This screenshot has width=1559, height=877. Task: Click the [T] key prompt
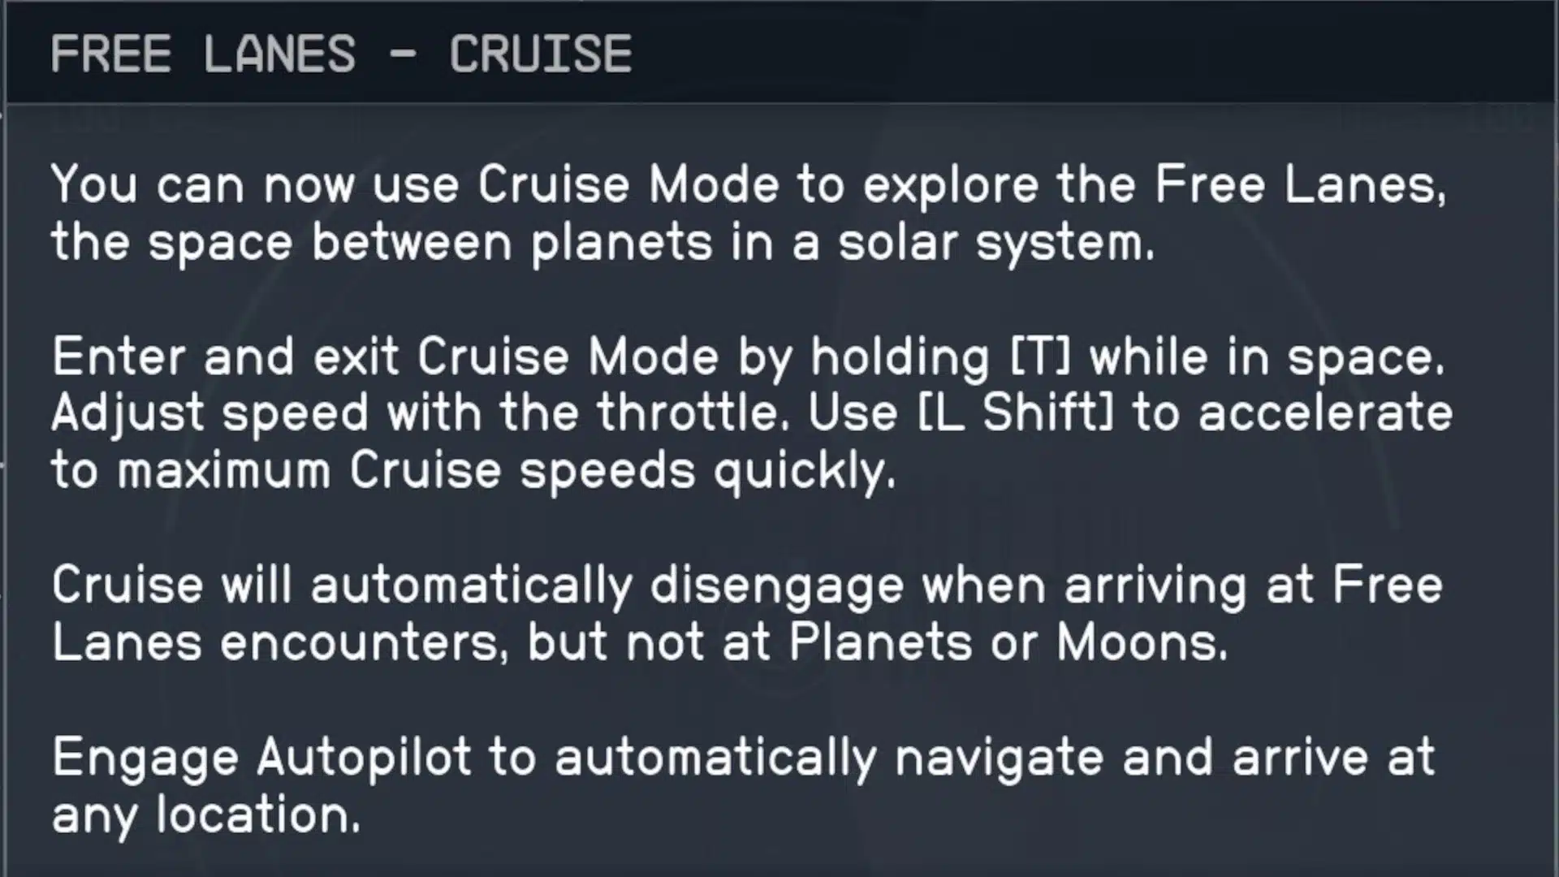click(x=1039, y=357)
